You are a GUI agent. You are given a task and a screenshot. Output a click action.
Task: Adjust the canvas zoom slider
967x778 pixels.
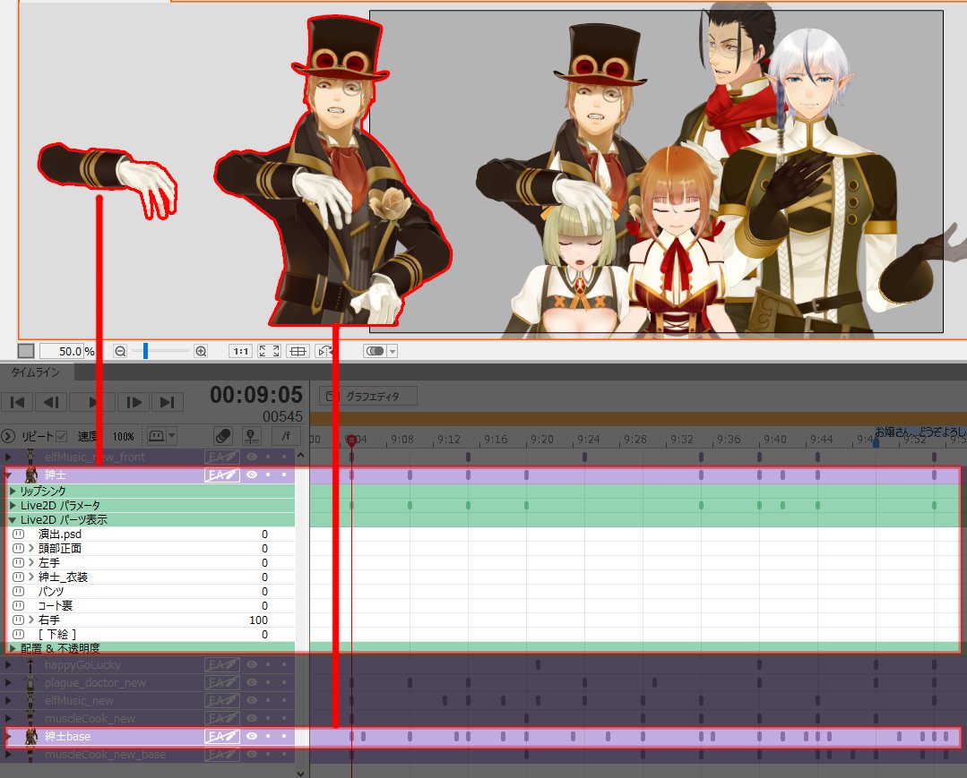click(x=145, y=351)
